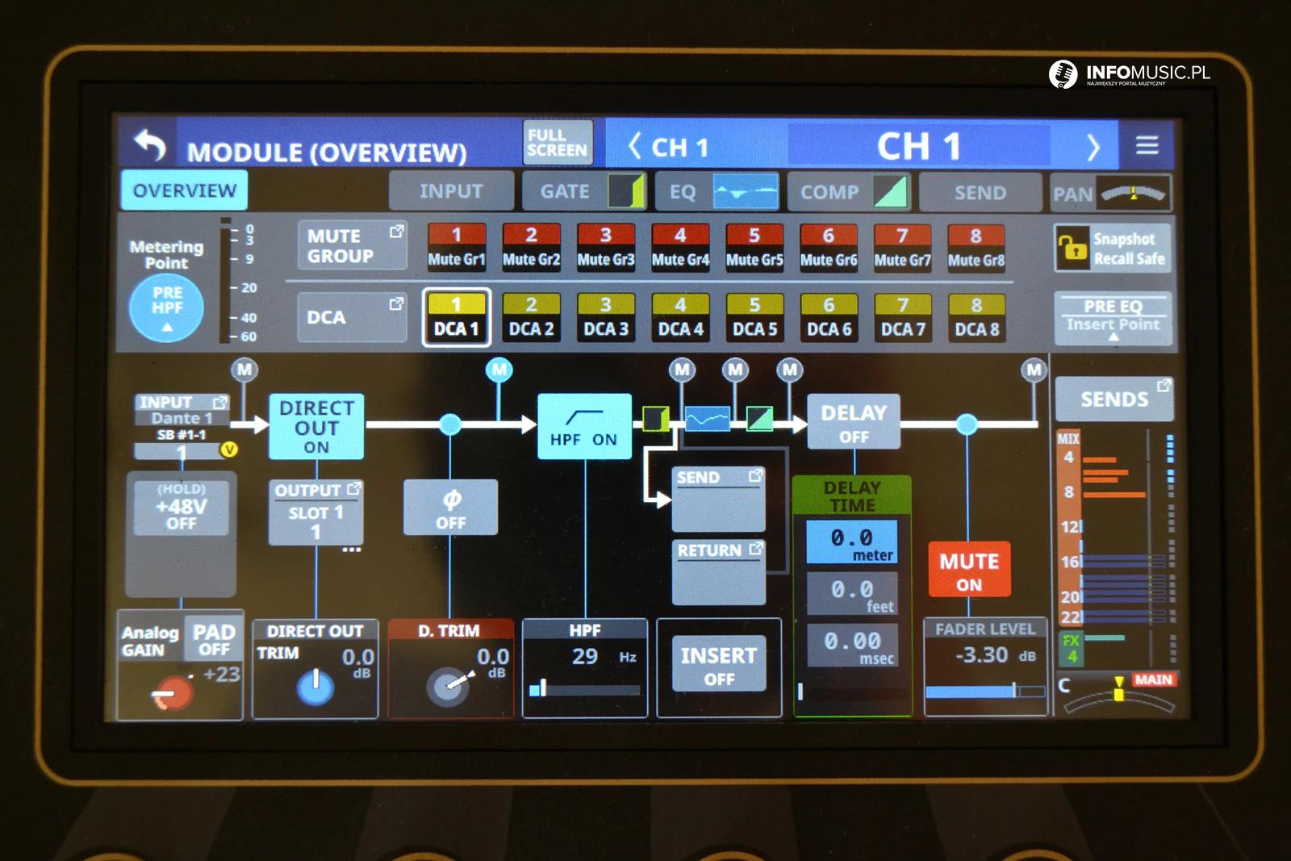Open the insert SEND popup

[719, 499]
